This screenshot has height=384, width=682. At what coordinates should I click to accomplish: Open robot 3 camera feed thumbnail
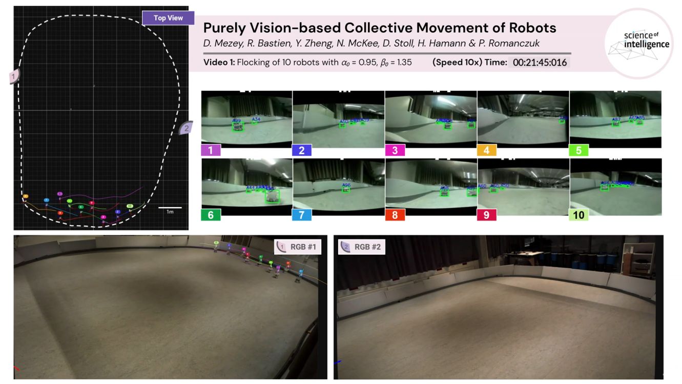point(430,118)
